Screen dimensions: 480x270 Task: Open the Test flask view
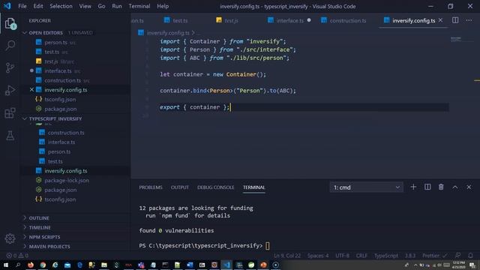pos(10,136)
